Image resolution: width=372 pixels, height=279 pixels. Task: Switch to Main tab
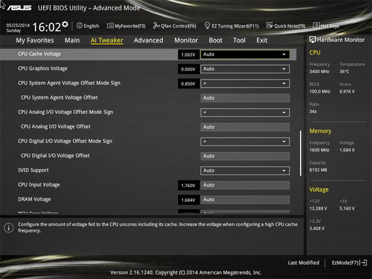tap(72, 40)
